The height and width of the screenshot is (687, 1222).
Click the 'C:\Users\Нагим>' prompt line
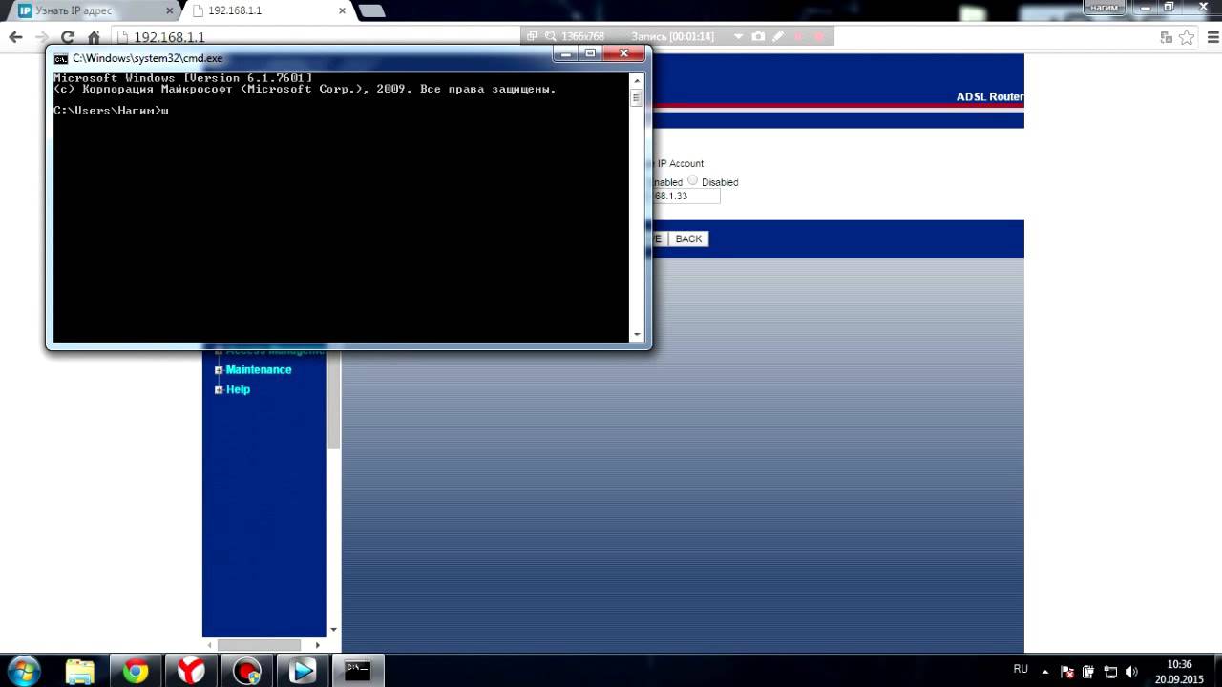111,111
